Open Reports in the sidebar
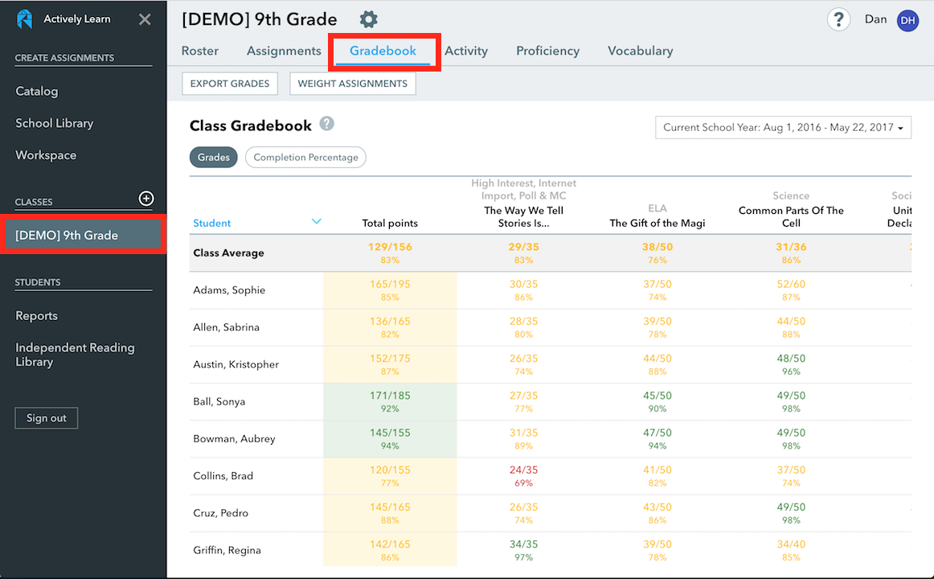The height and width of the screenshot is (579, 934). [36, 316]
